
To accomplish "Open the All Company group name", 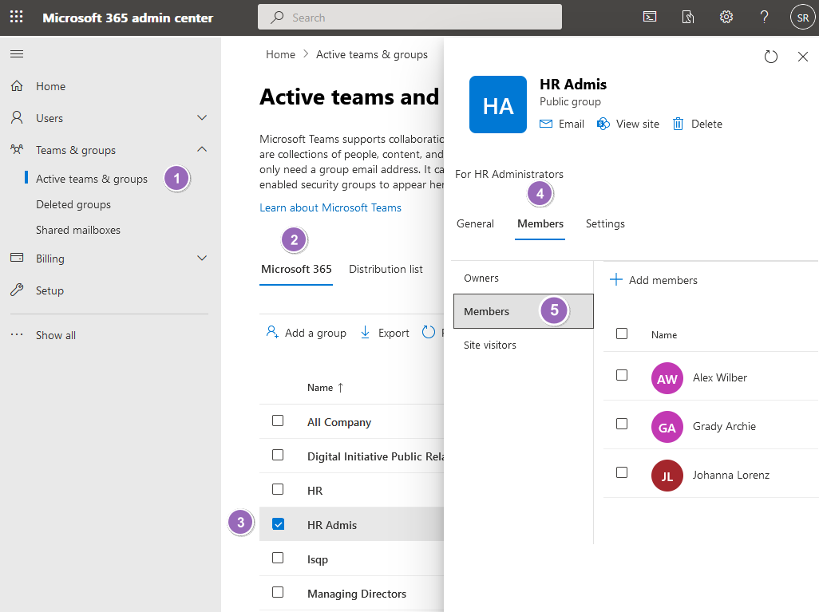I will [339, 422].
